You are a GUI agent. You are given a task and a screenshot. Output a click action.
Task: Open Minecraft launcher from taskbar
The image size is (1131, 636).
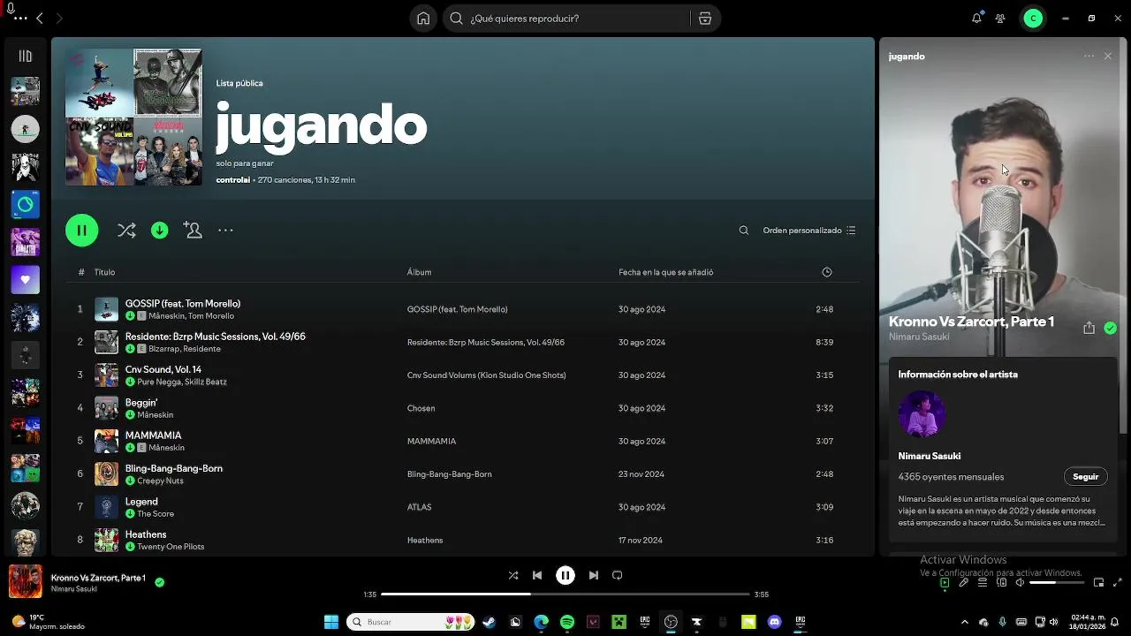coord(619,622)
